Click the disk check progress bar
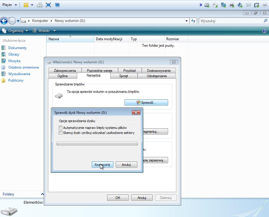This screenshot has width=269, height=217. coord(97,144)
